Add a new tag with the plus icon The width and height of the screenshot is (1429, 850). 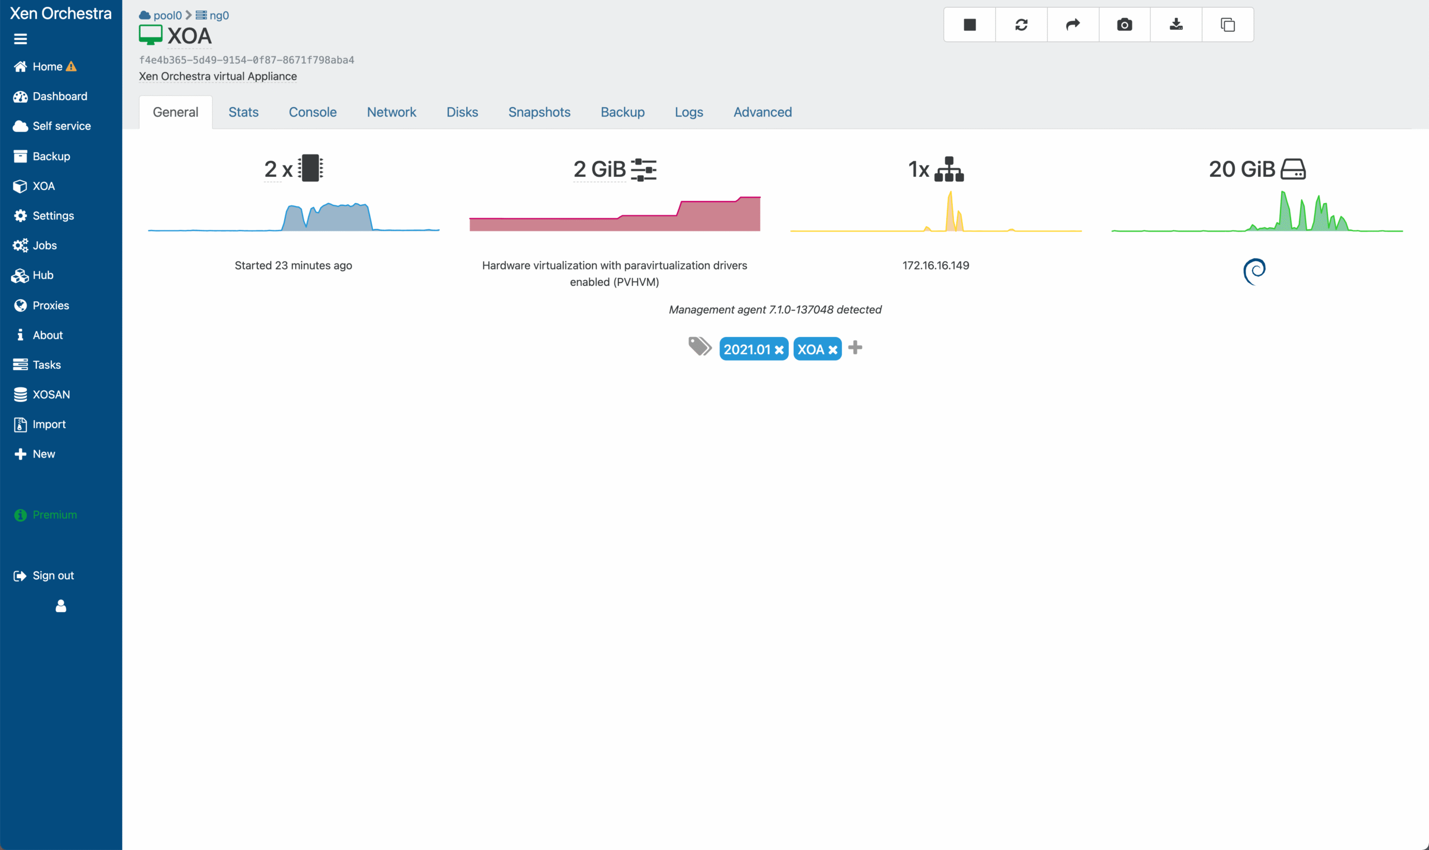point(855,348)
